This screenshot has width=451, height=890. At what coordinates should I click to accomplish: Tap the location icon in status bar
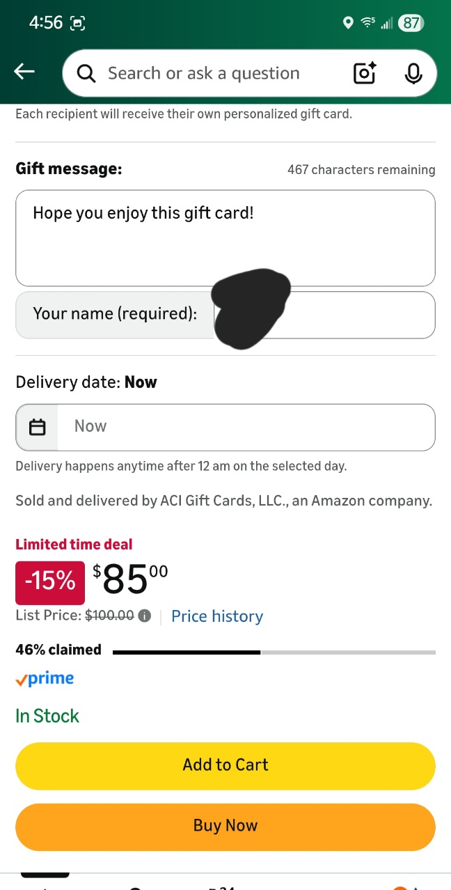pos(348,23)
